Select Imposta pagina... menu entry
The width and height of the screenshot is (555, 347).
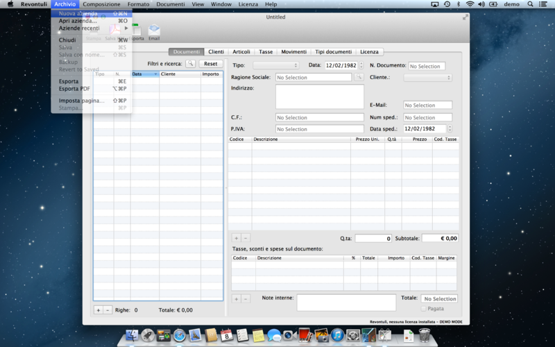point(92,101)
